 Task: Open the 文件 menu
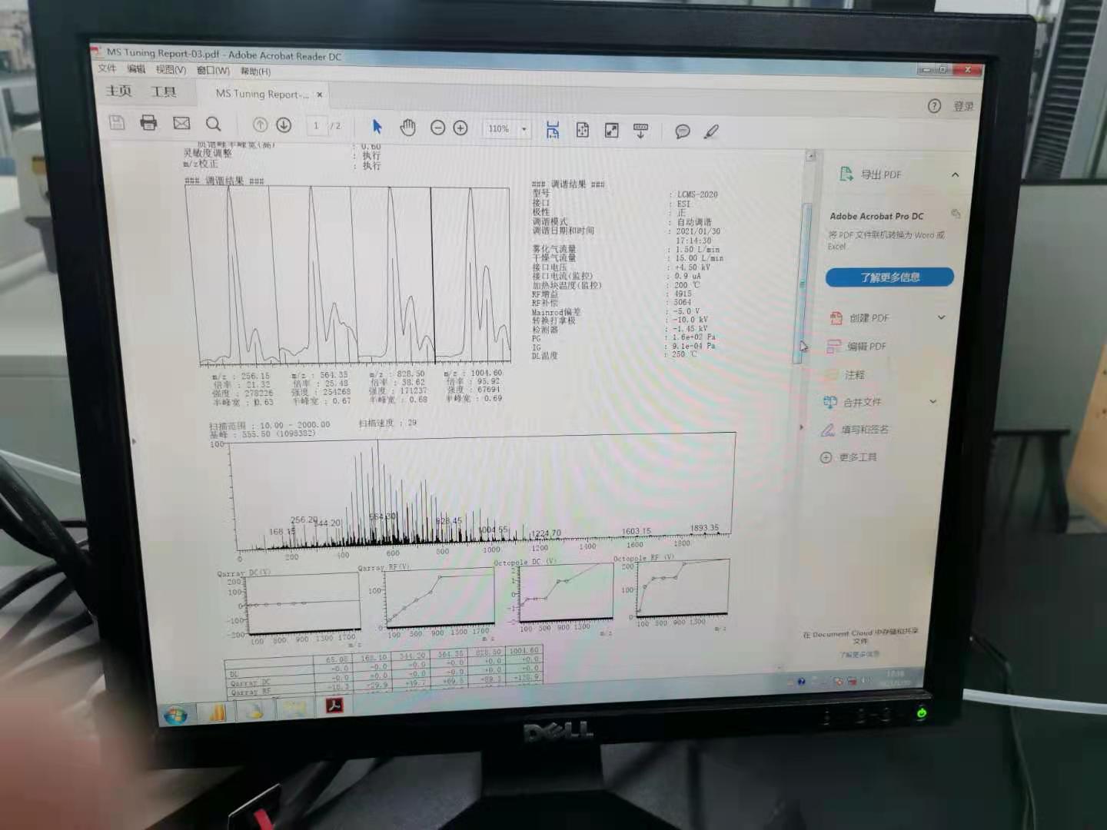[x=107, y=68]
